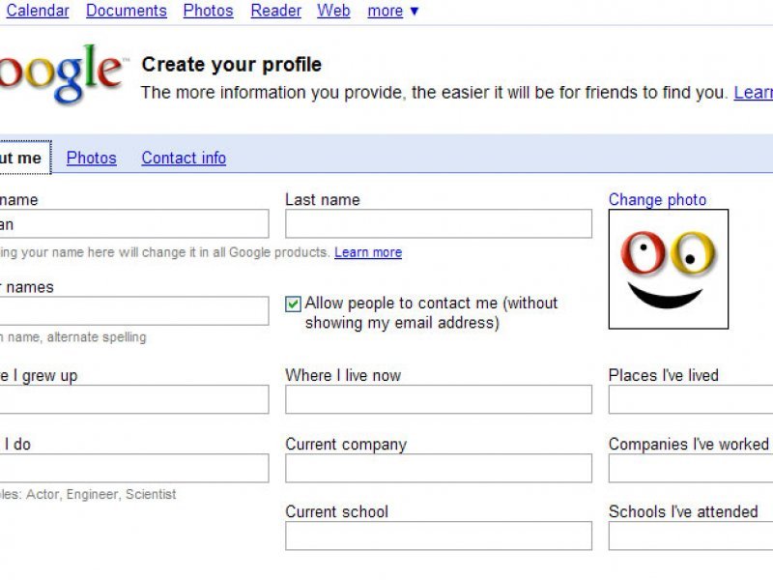Click the smiley profile photo
This screenshot has height=580, width=773.
tap(668, 269)
